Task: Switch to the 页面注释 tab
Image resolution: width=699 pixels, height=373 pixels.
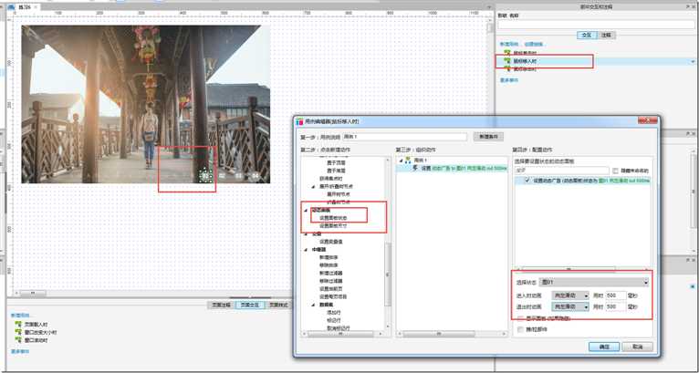Action: pyautogui.click(x=221, y=306)
